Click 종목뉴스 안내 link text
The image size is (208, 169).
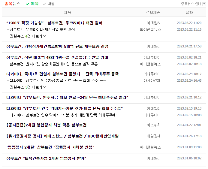pyautogui.click(x=191, y=4)
